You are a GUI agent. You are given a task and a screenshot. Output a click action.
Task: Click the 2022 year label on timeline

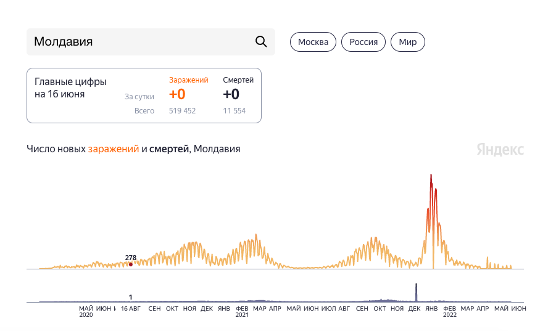pyautogui.click(x=450, y=315)
